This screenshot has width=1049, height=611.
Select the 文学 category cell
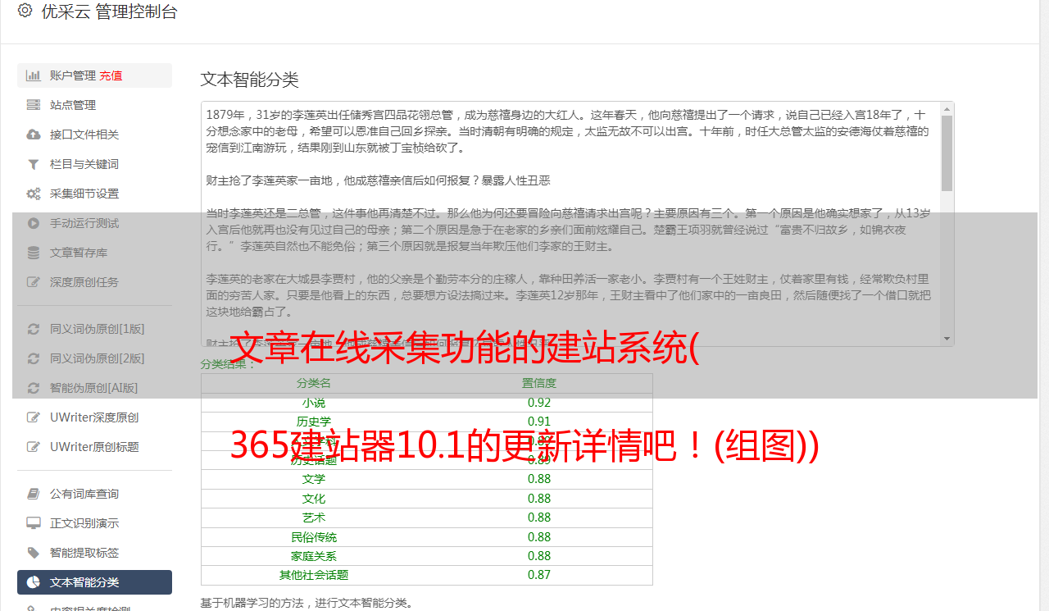click(314, 479)
